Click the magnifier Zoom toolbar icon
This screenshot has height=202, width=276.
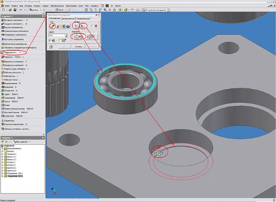pos(105,10)
